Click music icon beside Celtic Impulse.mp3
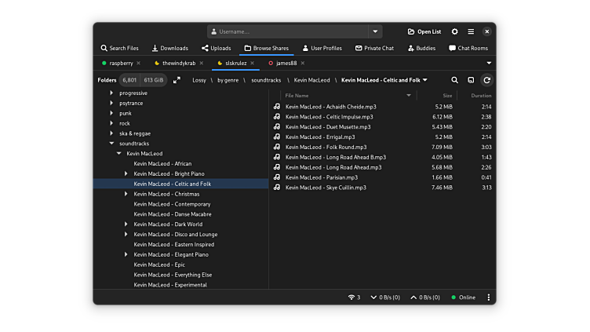Screen dimensions: 590x332 coord(277,117)
